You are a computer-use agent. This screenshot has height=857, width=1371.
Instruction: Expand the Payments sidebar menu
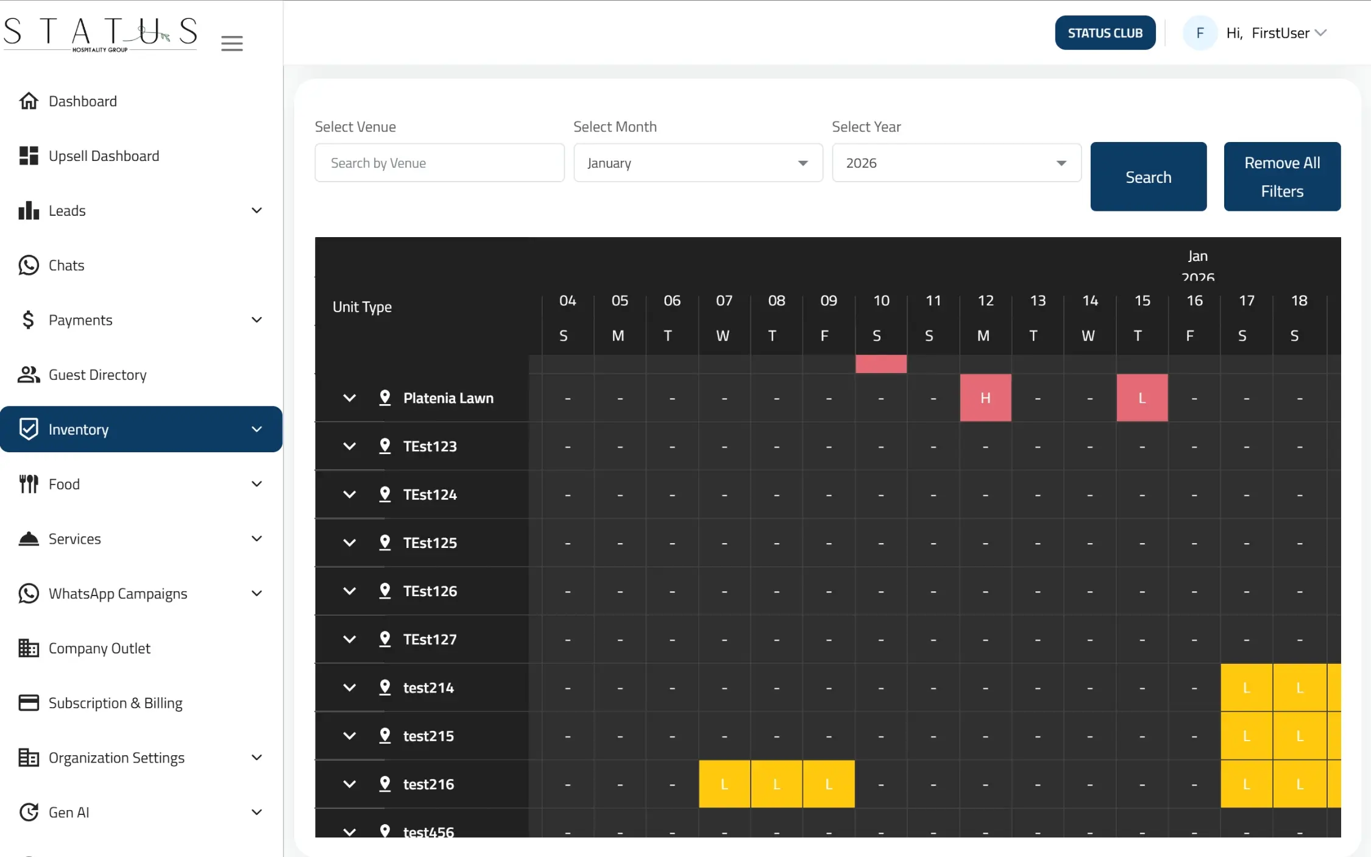tap(257, 320)
